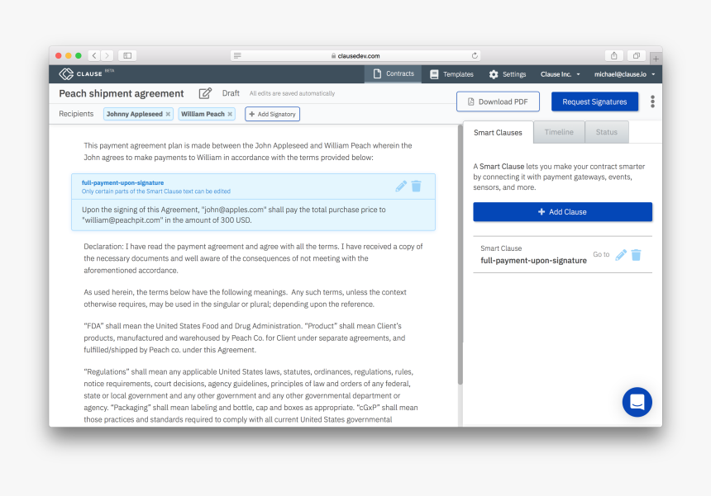Click the "As used herein" paragraph
This screenshot has height=496, width=711.
[245, 298]
